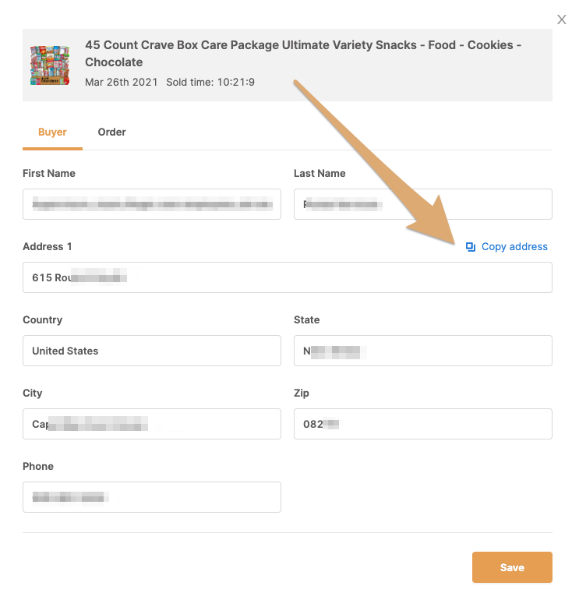Screen dimensions: 579x600
Task: Click the Sold time text
Action: click(x=210, y=83)
